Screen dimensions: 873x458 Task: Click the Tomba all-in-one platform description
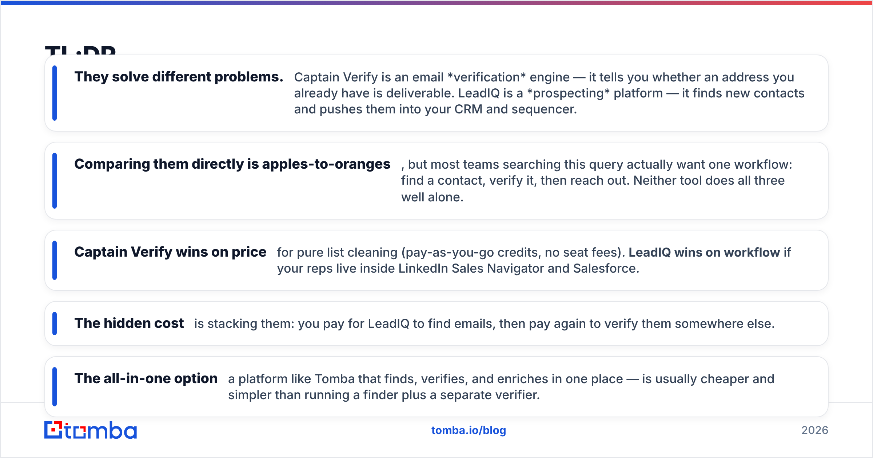501,387
